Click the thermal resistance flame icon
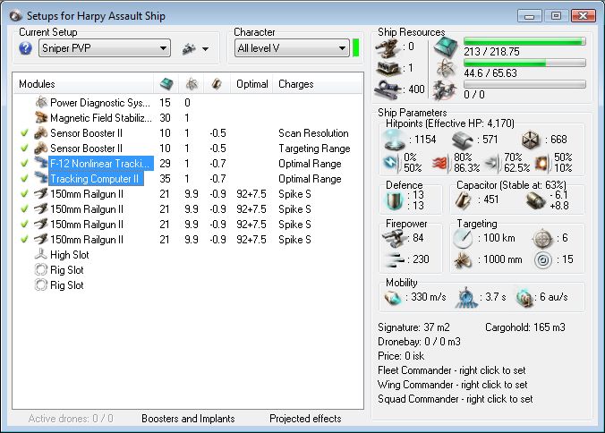This screenshot has width=605, height=433. [440, 163]
